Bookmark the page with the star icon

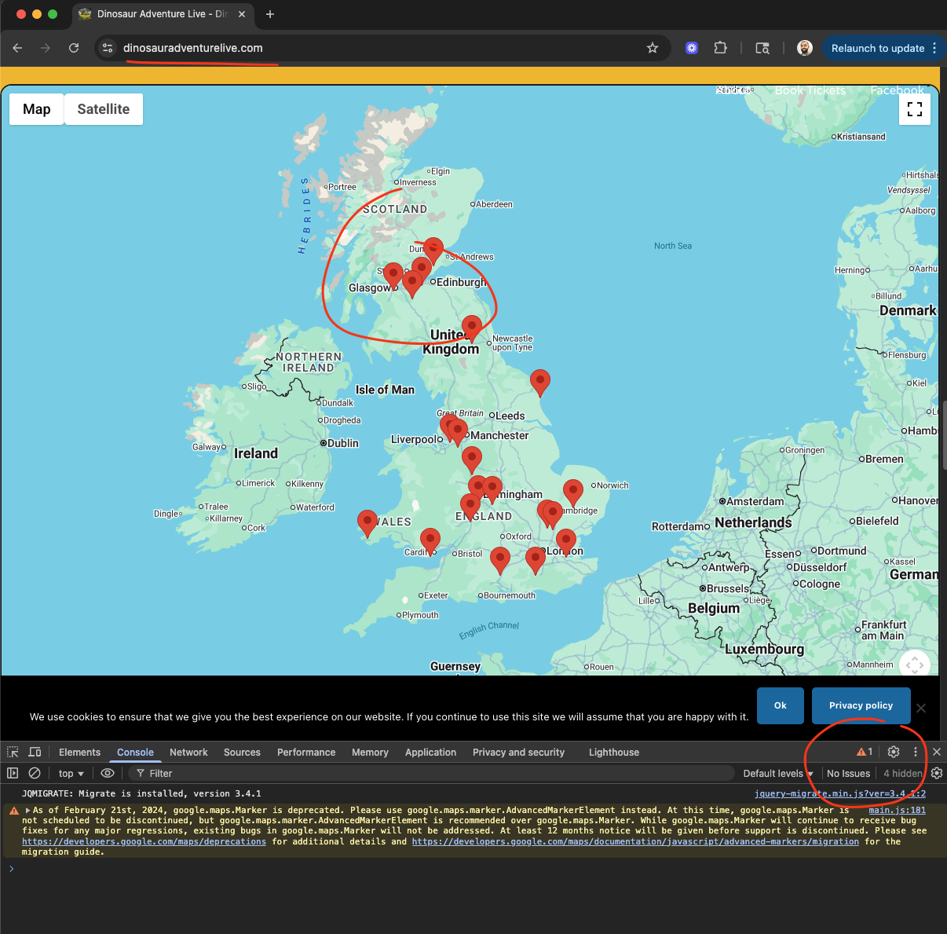pos(653,48)
